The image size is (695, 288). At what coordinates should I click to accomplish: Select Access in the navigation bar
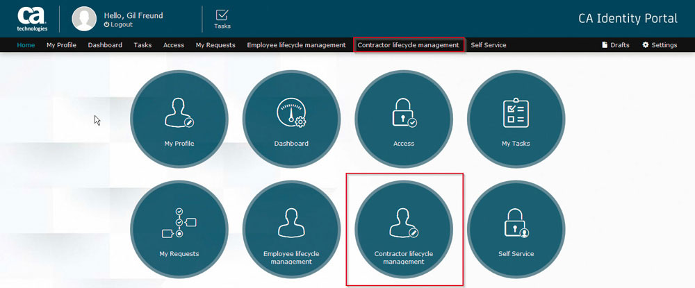(174, 45)
